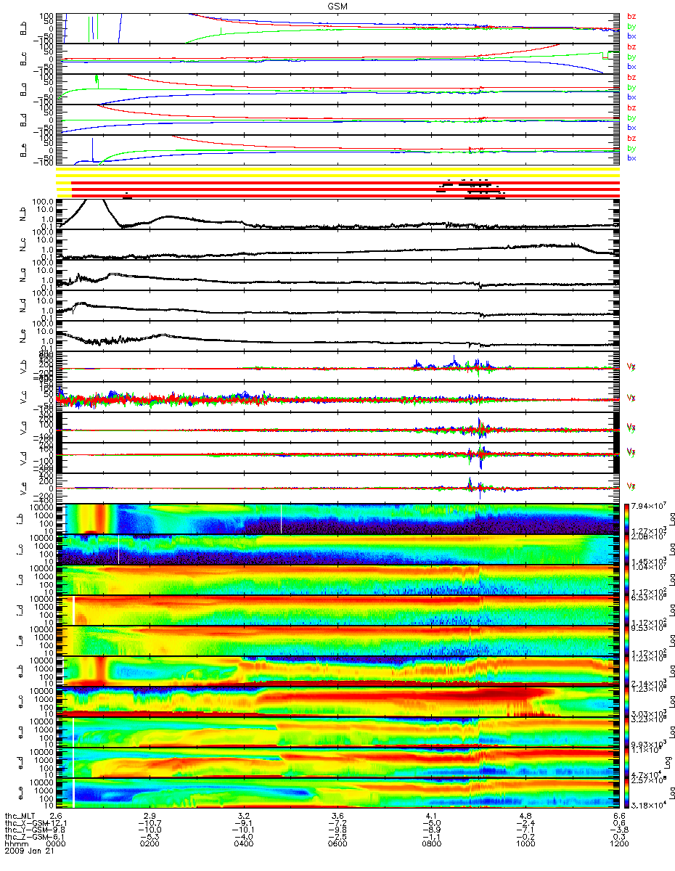Click the 1200 time tick label

[x=619, y=844]
